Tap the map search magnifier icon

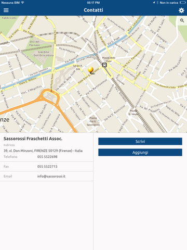[x=182, y=20]
